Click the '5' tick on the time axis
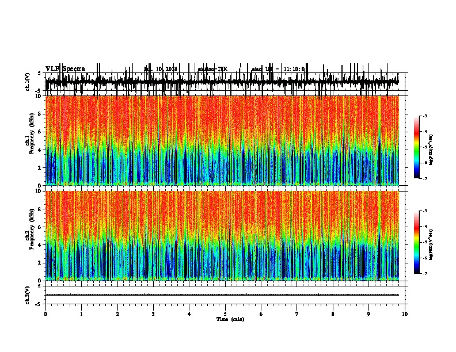456x352 pixels. click(x=225, y=314)
